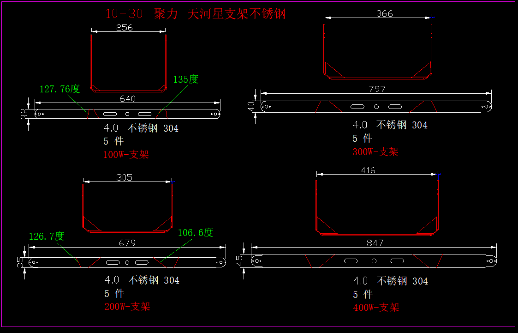Select the 640 length dimension

(128, 99)
